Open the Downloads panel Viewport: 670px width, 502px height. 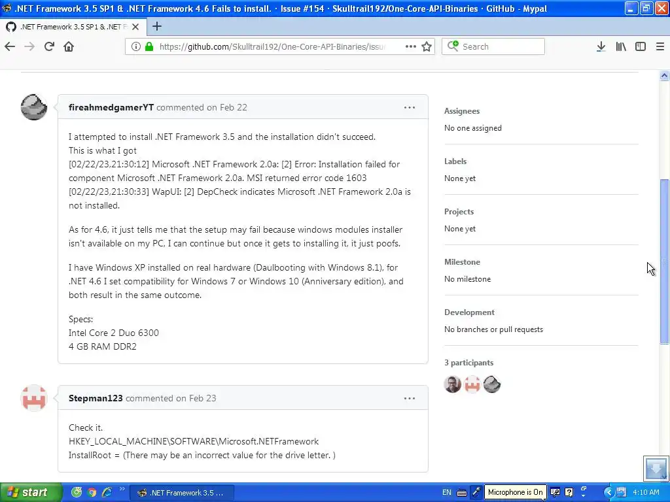coord(601,46)
